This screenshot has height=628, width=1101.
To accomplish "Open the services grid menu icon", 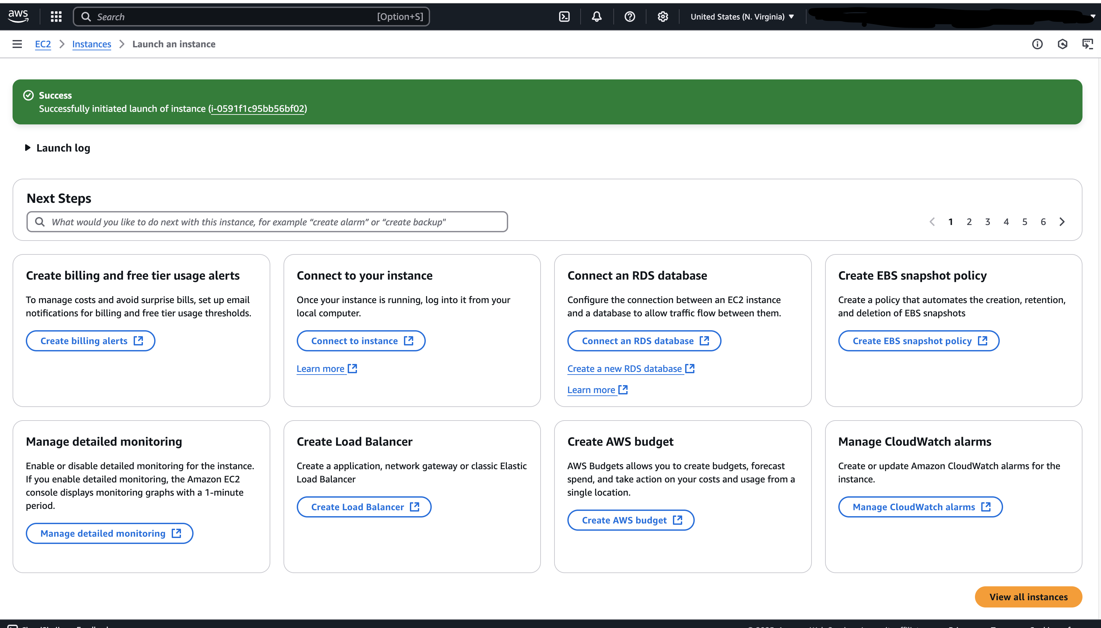I will [56, 17].
